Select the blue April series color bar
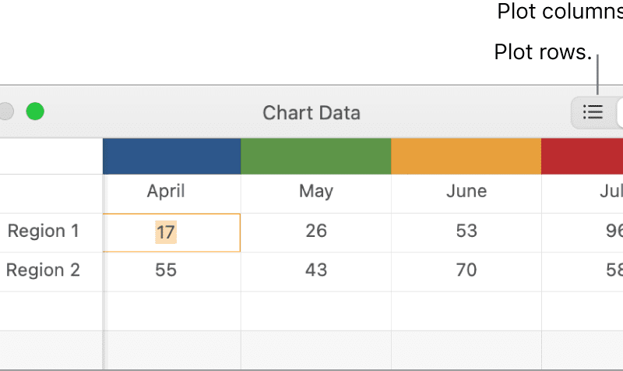 click(x=171, y=157)
